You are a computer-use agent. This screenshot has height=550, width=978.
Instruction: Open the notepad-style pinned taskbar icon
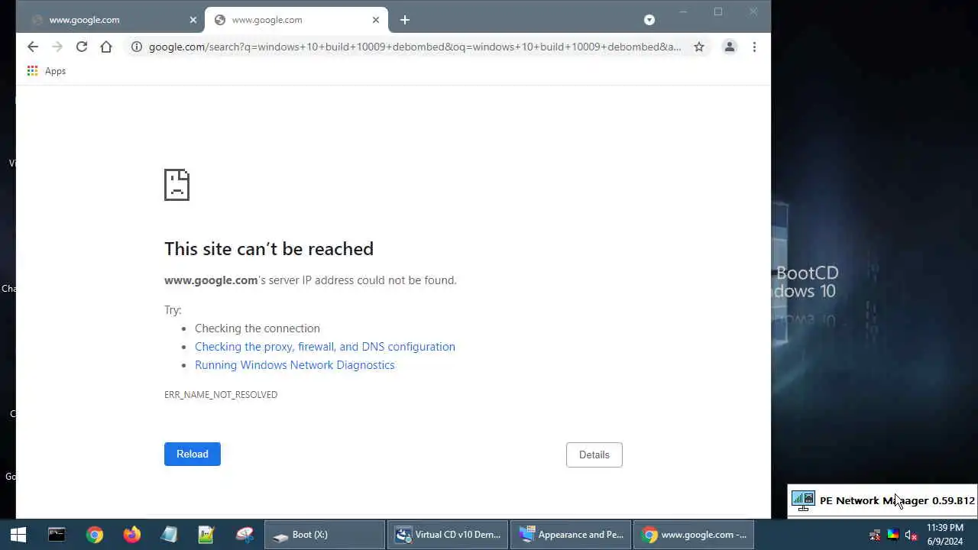[x=169, y=535]
